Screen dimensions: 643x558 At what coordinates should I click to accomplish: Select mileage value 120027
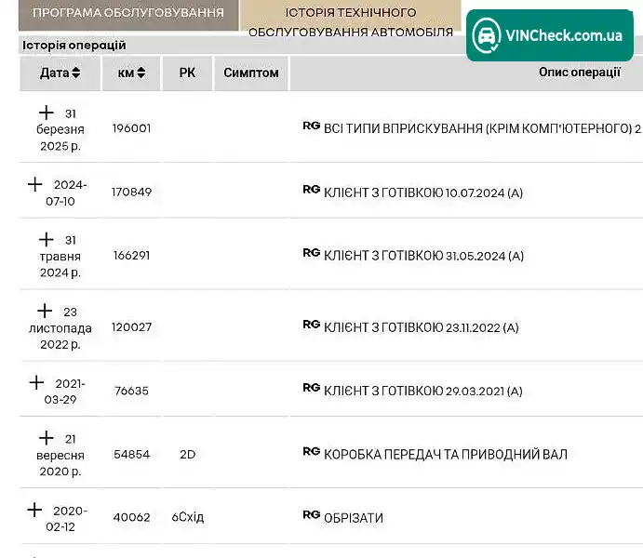pyautogui.click(x=131, y=327)
